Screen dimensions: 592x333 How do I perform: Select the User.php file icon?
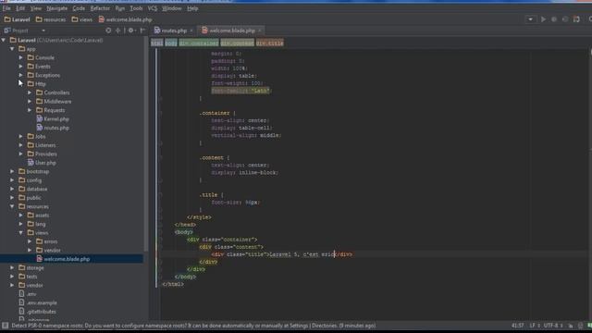(31, 163)
